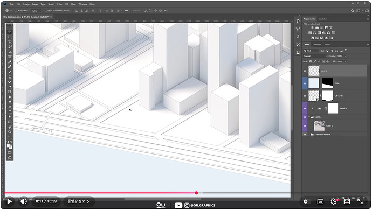Switch to the Swatches tab

pyautogui.click(x=322, y=19)
